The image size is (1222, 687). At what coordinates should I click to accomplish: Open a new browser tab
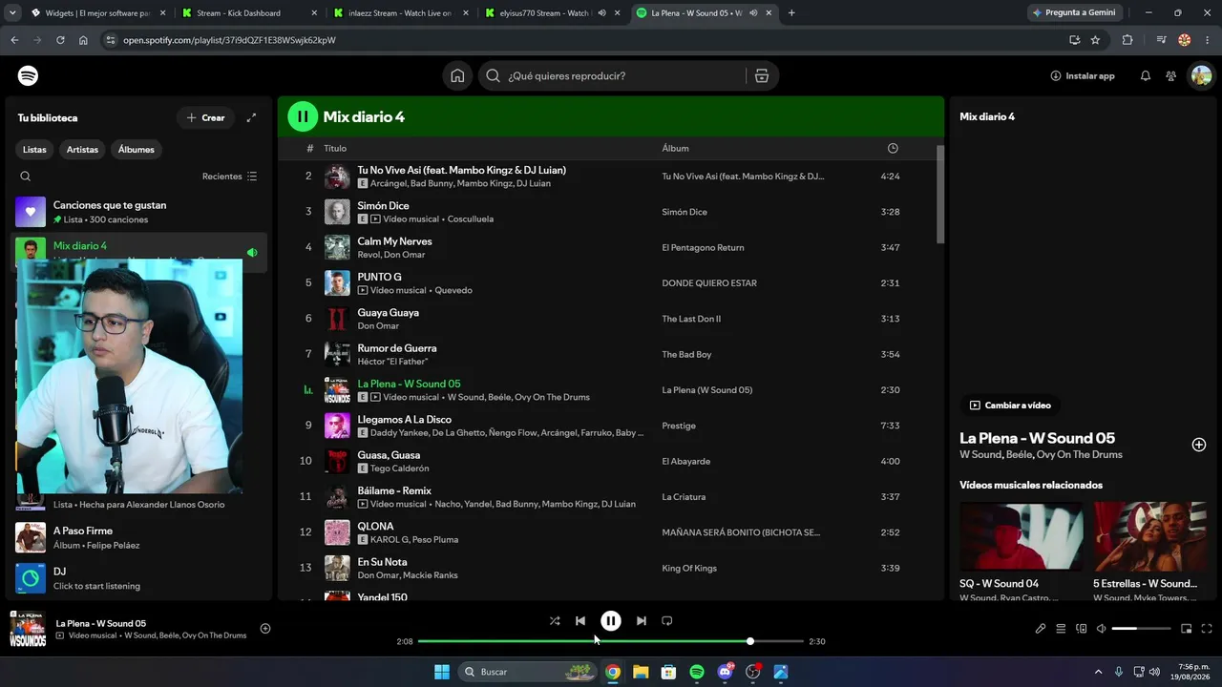point(791,13)
